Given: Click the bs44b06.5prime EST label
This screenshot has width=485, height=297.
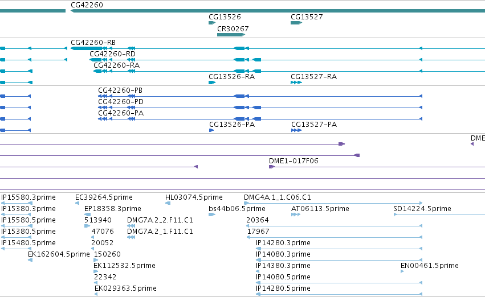Looking at the screenshot, I should pos(237,209).
